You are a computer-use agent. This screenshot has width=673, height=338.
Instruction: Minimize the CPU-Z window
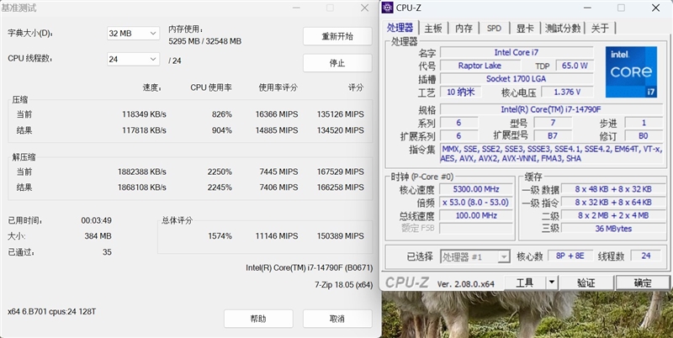click(x=586, y=8)
